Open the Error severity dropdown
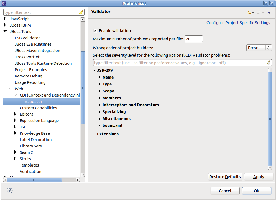 259,48
